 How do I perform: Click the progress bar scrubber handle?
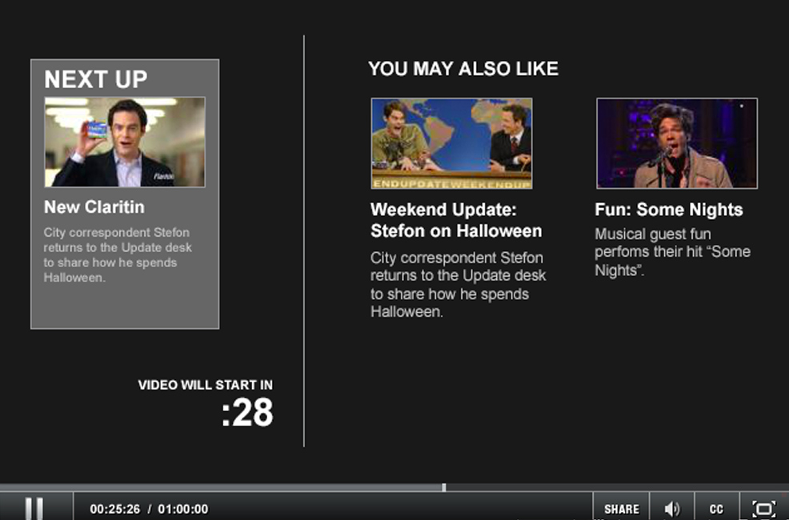[444, 487]
